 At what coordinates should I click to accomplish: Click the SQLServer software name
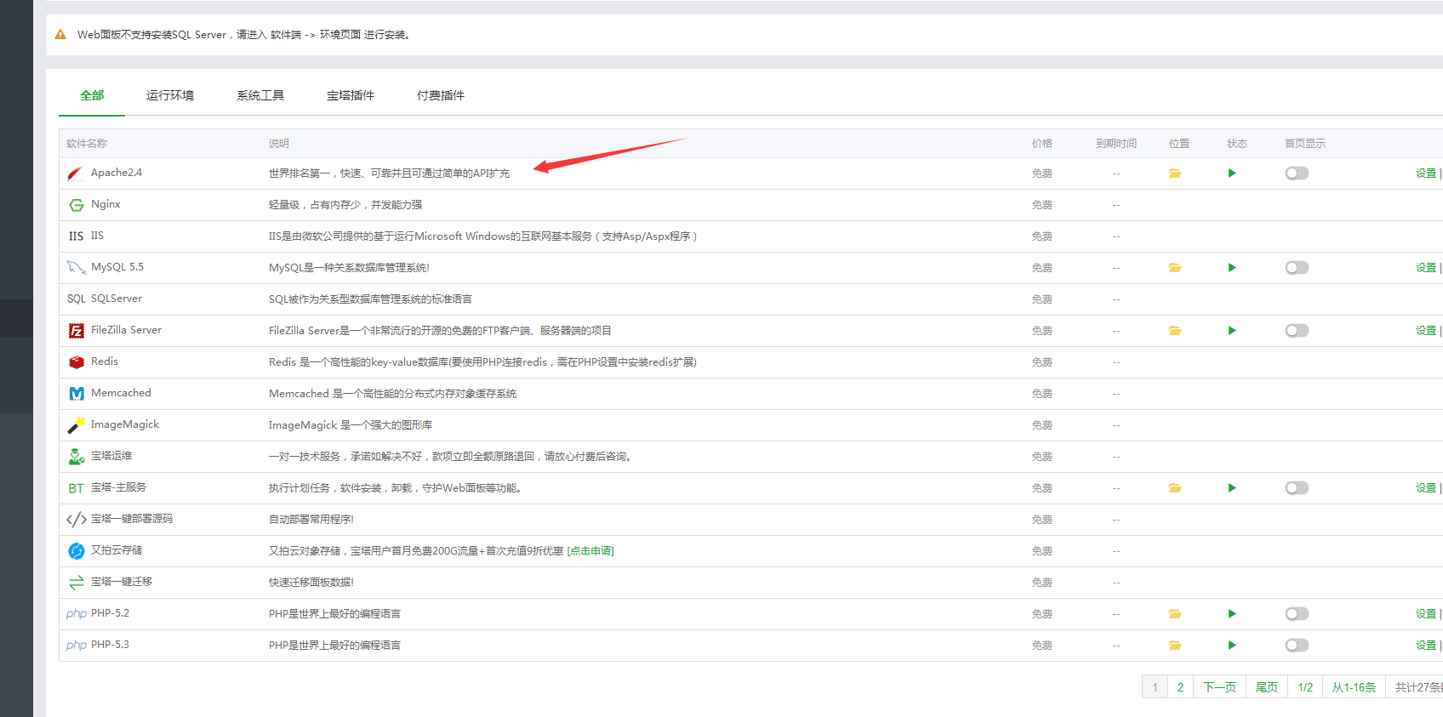tap(117, 299)
